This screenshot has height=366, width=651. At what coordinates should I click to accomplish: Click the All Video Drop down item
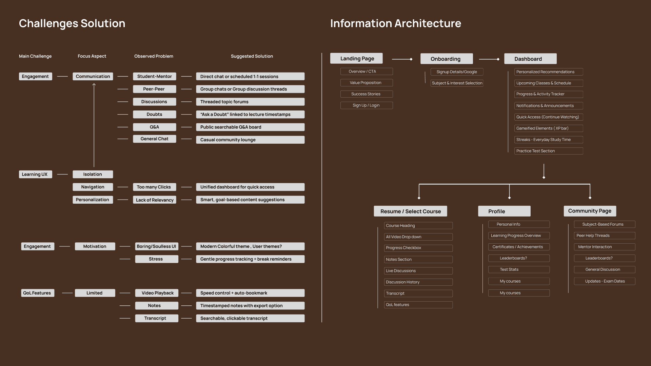point(418,237)
